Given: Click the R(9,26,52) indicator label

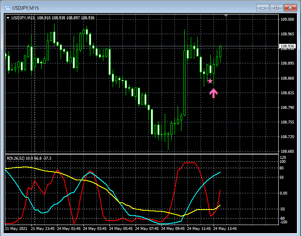Looking at the screenshot, I should 16,158.
